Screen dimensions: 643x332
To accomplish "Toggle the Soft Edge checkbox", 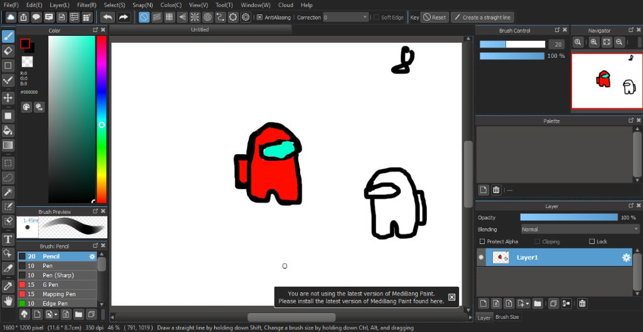I will click(x=376, y=17).
